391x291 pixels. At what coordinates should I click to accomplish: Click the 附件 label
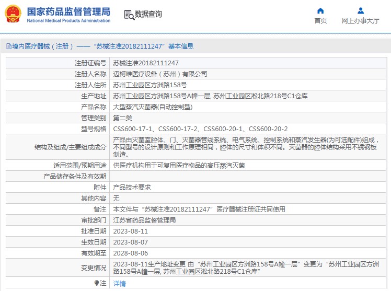[100, 188]
